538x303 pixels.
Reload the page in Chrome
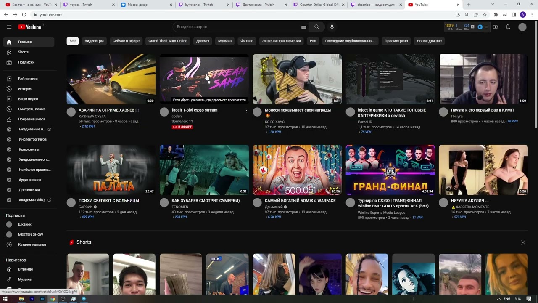(x=24, y=14)
